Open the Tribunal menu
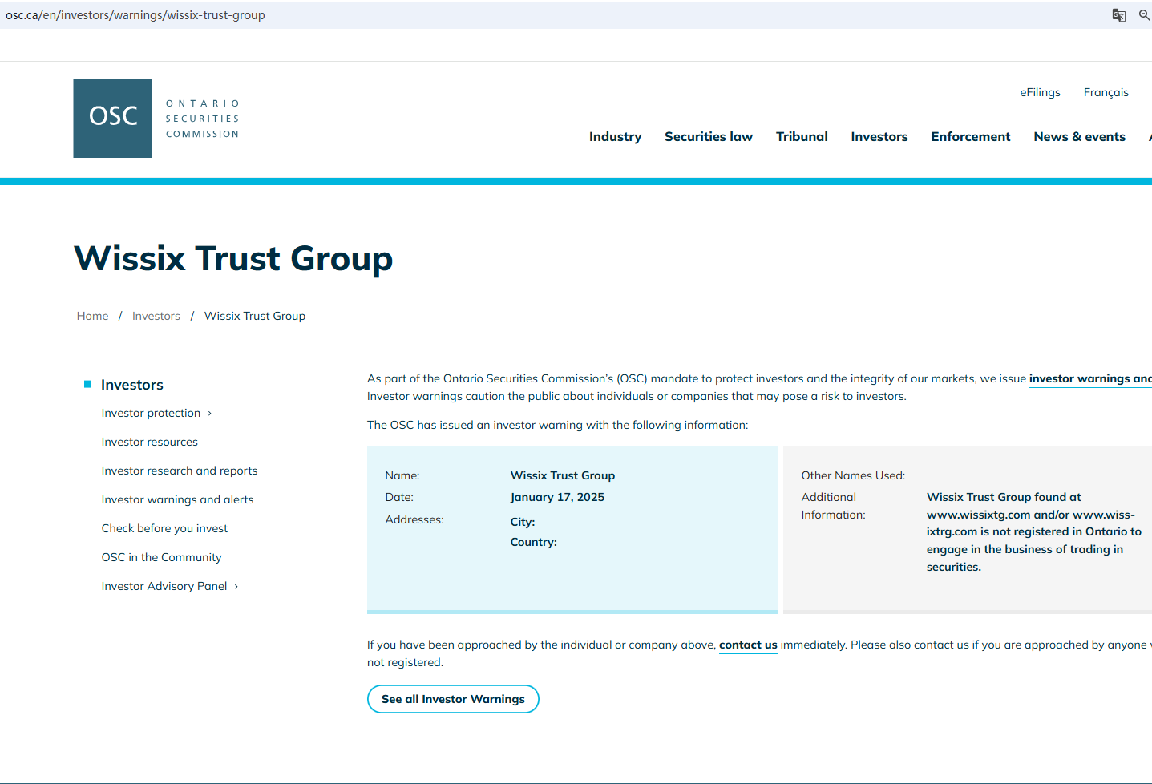 coord(802,137)
